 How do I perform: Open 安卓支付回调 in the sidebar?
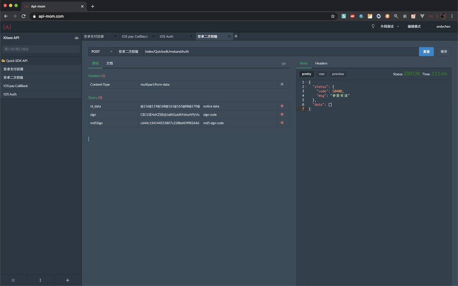tap(41, 69)
